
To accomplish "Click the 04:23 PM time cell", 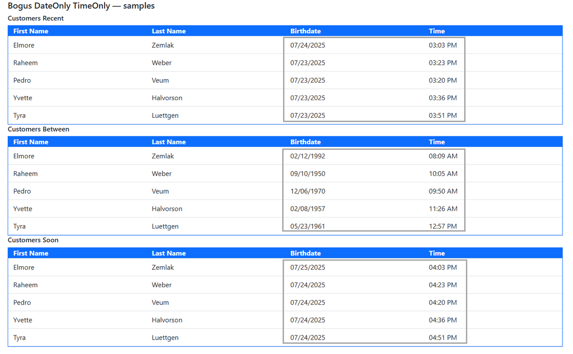I will 443,285.
